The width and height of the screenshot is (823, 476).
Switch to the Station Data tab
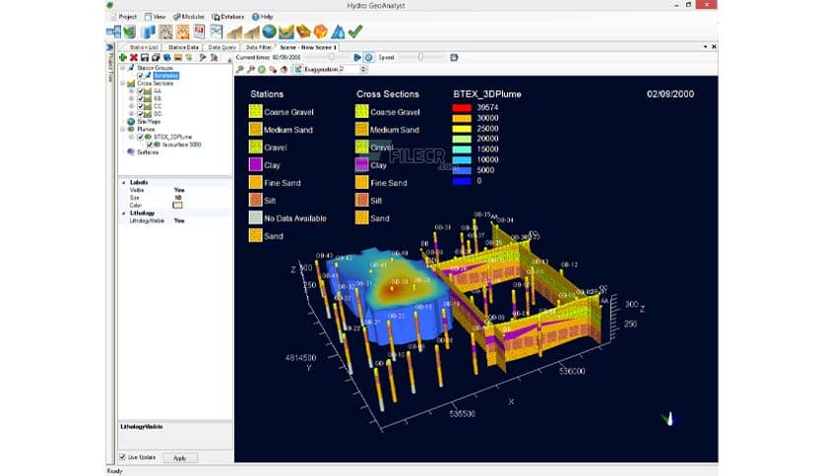point(183,47)
